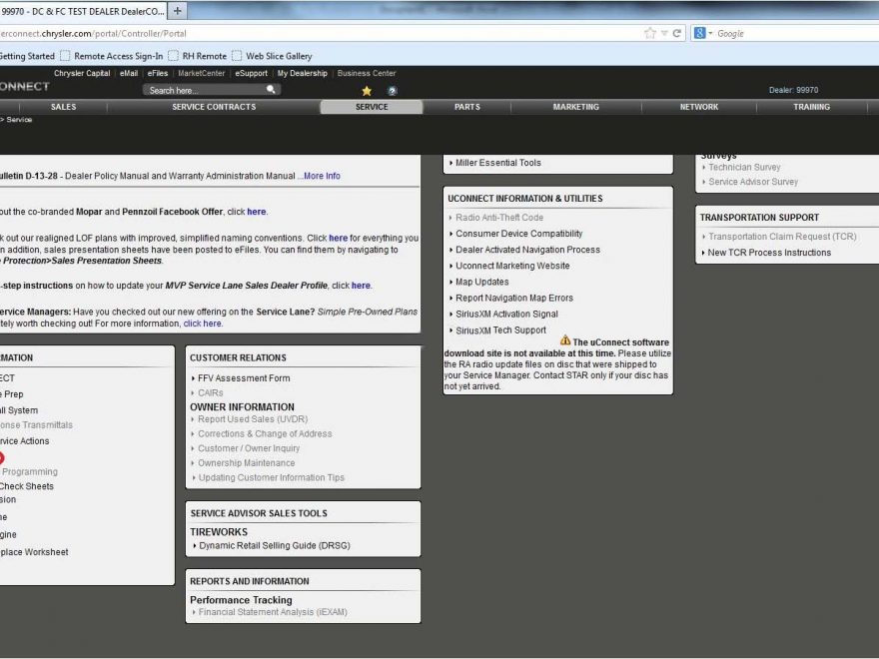Click More Info link for Bulletin D-13-28
The image size is (879, 659).
click(323, 176)
